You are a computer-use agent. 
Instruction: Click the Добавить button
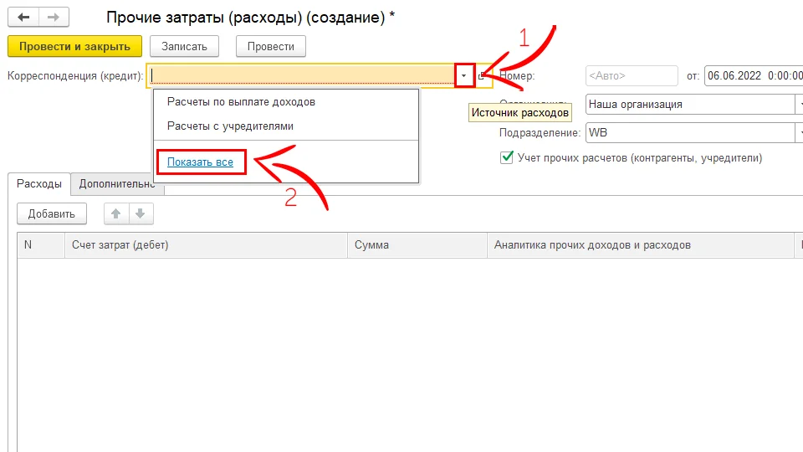pyautogui.click(x=52, y=213)
